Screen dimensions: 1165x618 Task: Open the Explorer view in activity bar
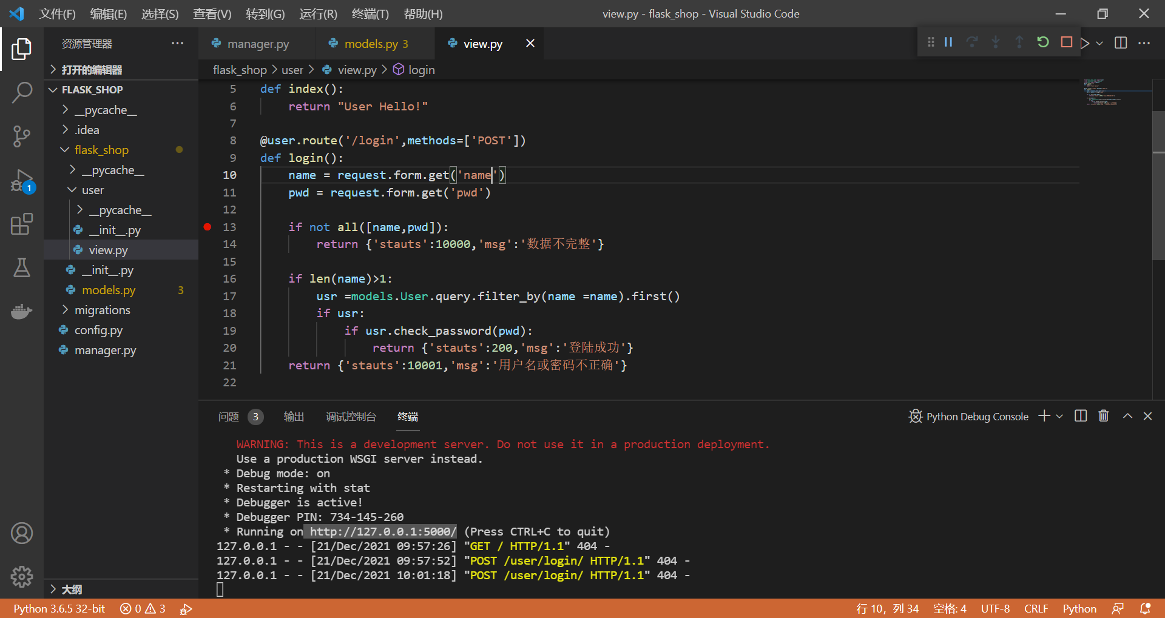pos(22,49)
